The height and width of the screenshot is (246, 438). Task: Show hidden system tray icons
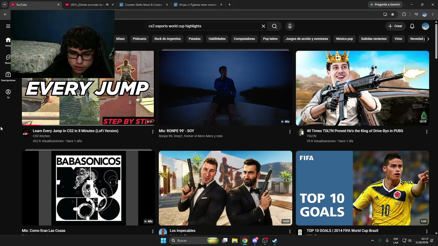point(372,241)
